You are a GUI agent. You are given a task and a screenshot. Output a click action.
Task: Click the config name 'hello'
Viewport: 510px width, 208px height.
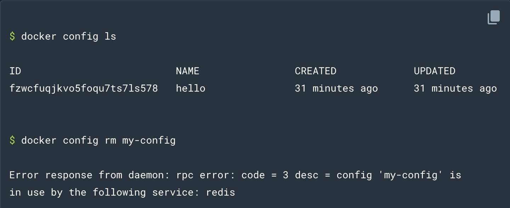(191, 88)
